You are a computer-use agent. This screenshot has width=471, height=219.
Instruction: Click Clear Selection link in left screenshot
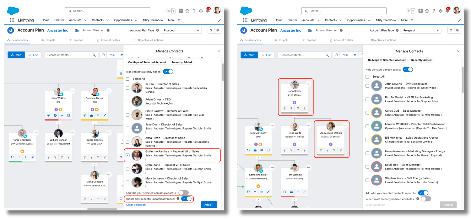(x=136, y=205)
